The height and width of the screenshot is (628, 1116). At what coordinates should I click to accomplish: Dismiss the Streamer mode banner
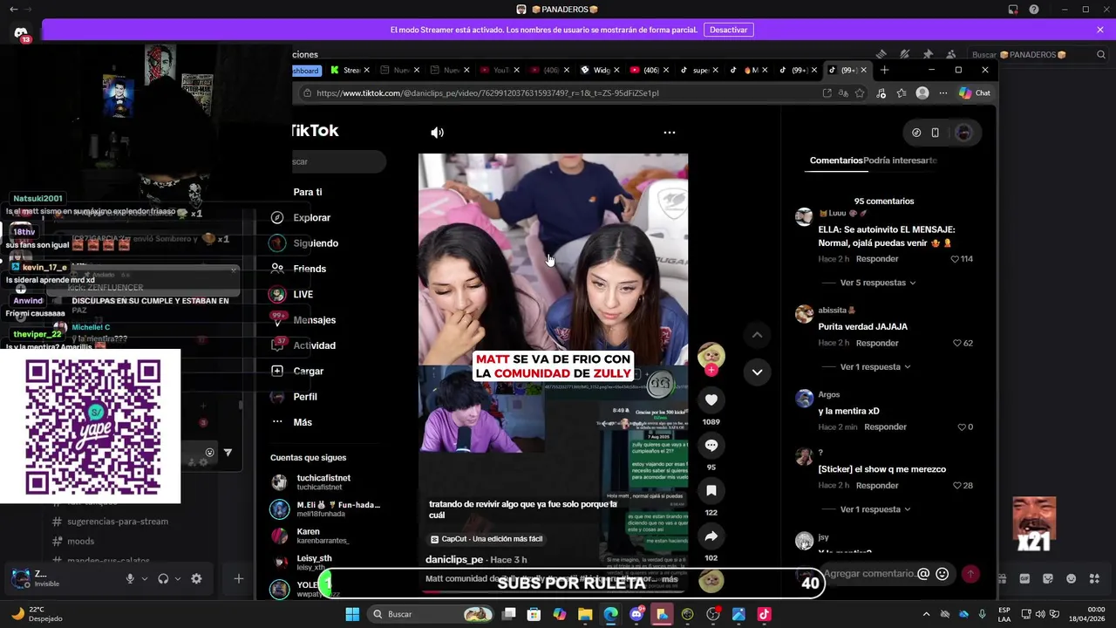[x=1100, y=30]
